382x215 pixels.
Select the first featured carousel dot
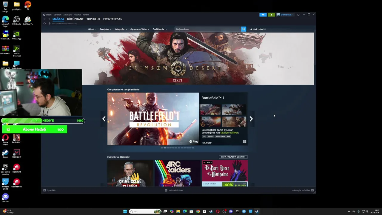click(x=162, y=148)
